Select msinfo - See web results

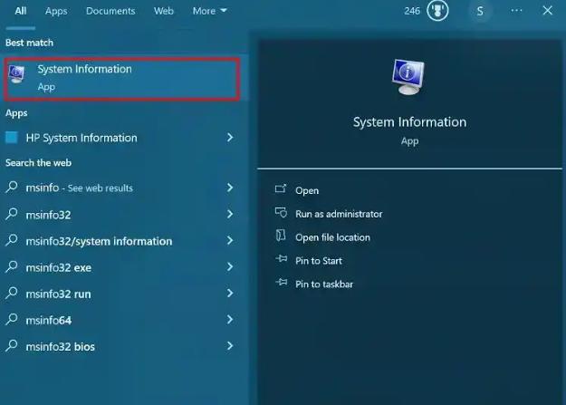click(x=80, y=188)
